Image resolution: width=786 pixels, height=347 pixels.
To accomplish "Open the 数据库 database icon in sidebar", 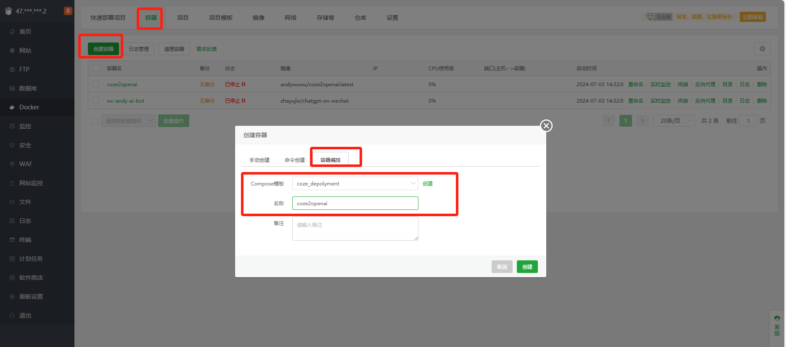I will pos(12,88).
